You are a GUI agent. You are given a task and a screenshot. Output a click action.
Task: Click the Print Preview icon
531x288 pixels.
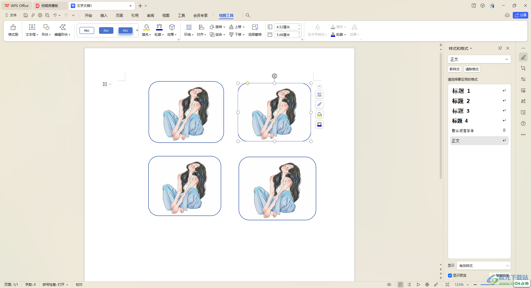[x=47, y=15]
